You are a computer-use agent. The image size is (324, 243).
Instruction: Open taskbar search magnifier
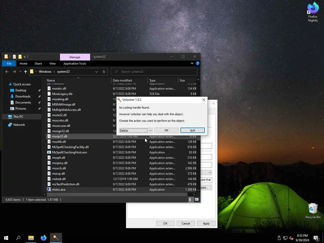click(18, 238)
